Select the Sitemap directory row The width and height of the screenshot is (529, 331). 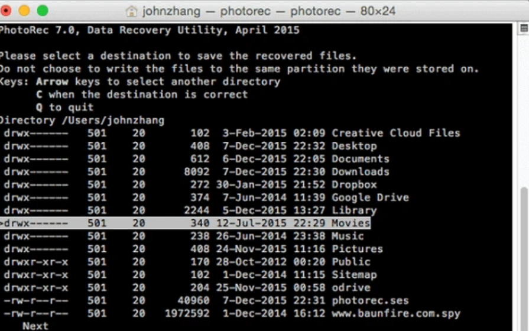click(x=353, y=275)
